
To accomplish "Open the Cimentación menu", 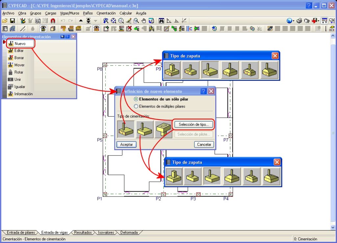I will coord(106,13).
